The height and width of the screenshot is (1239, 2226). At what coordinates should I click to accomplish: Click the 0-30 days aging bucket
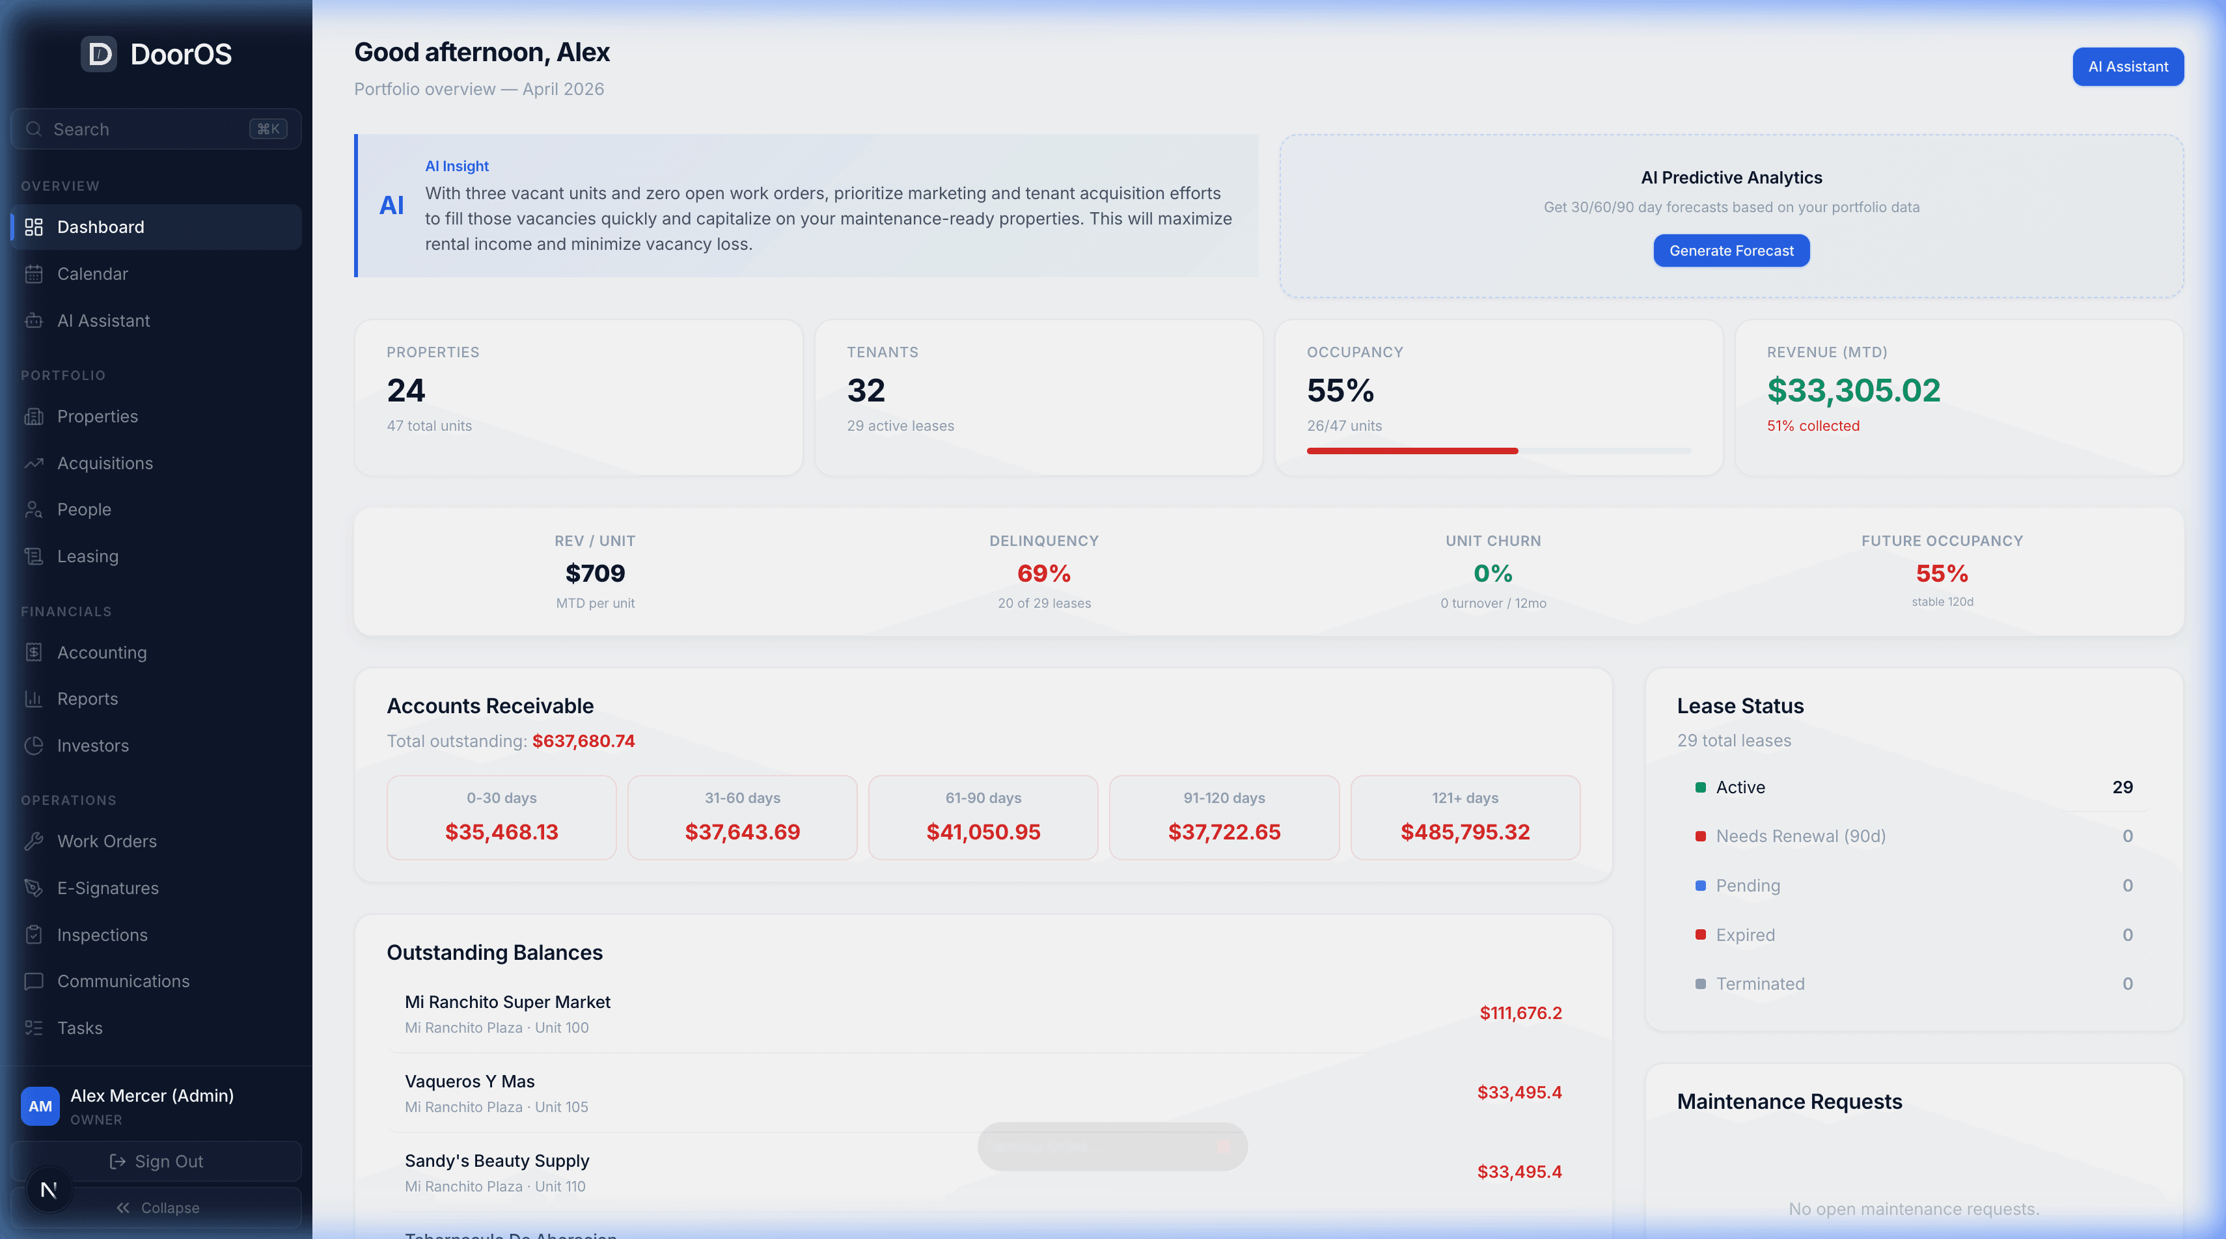tap(501, 817)
